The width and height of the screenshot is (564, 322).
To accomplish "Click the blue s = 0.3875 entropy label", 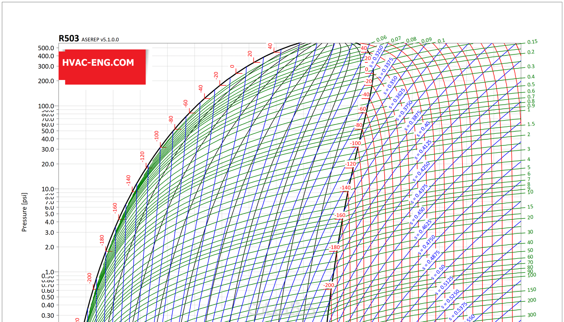I will 413,121.
